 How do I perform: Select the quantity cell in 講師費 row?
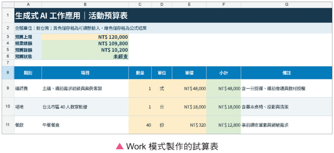140,89
